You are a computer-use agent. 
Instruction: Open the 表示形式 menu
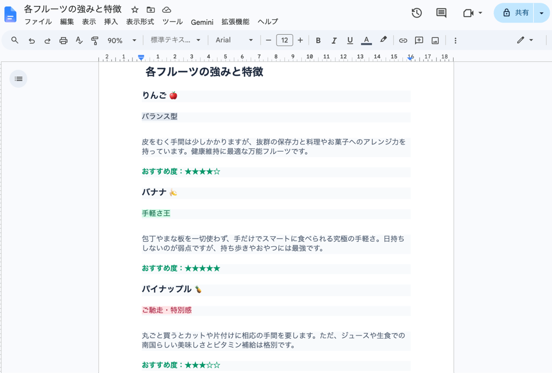tap(140, 22)
